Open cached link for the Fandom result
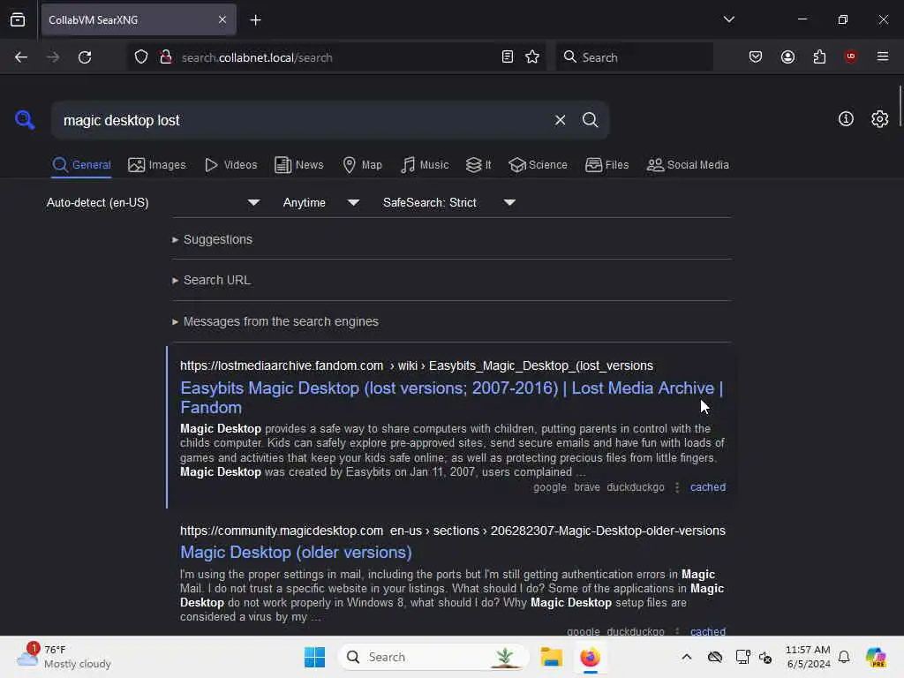The width and height of the screenshot is (904, 678). pos(708,487)
